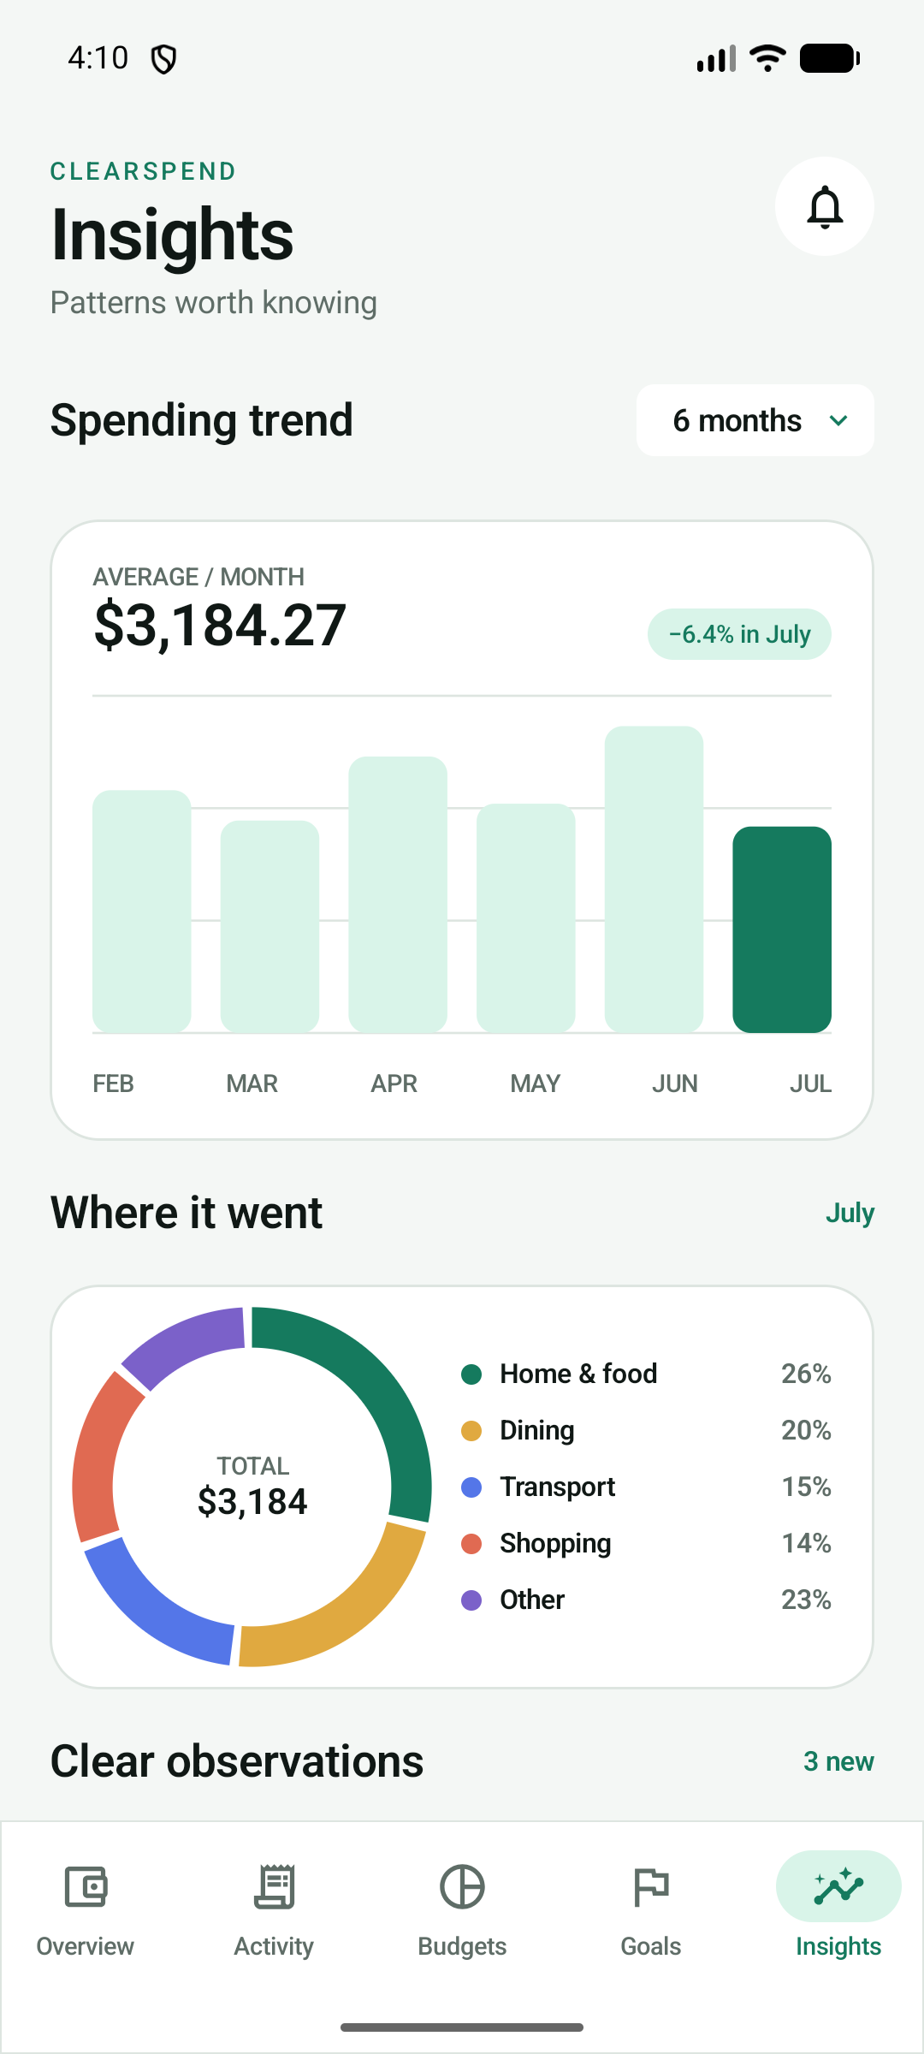Open the 6 months period dropdown

(755, 420)
